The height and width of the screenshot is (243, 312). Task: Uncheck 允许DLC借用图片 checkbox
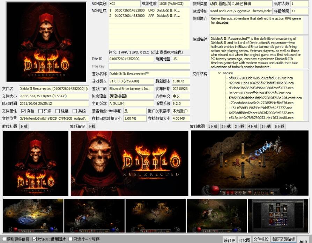tap(35, 239)
